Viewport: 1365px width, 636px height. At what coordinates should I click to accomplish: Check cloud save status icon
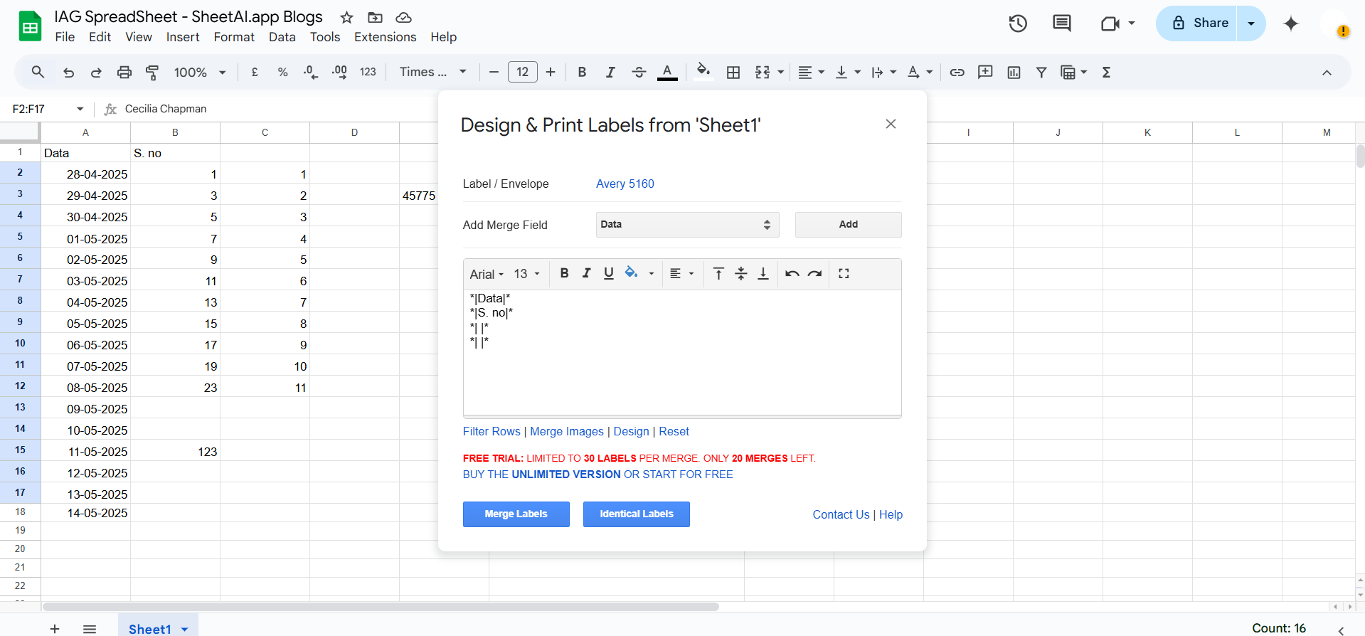tap(403, 17)
